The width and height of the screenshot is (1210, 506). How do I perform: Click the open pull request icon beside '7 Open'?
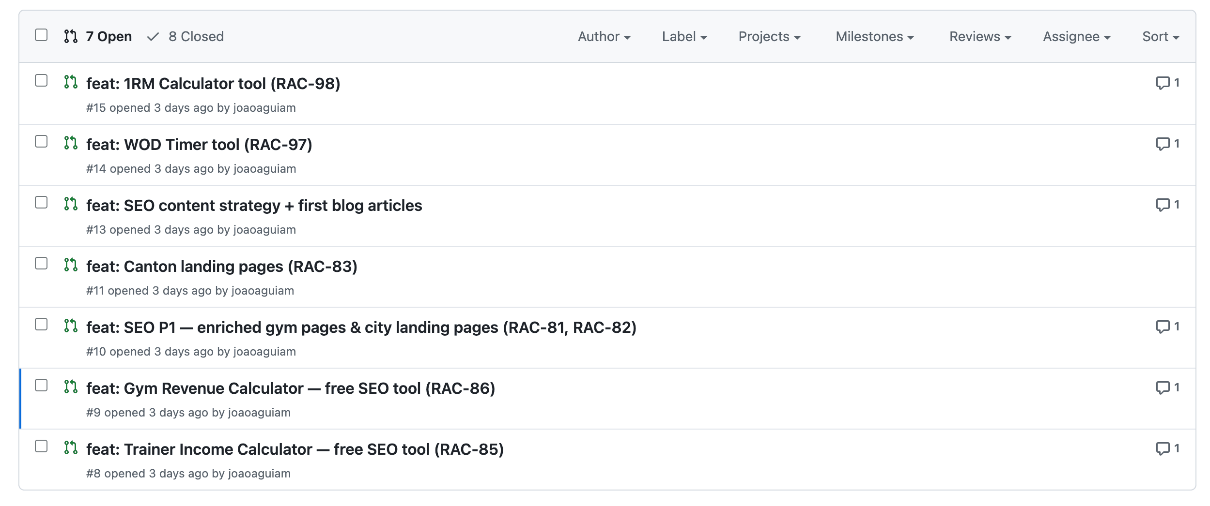coord(71,36)
